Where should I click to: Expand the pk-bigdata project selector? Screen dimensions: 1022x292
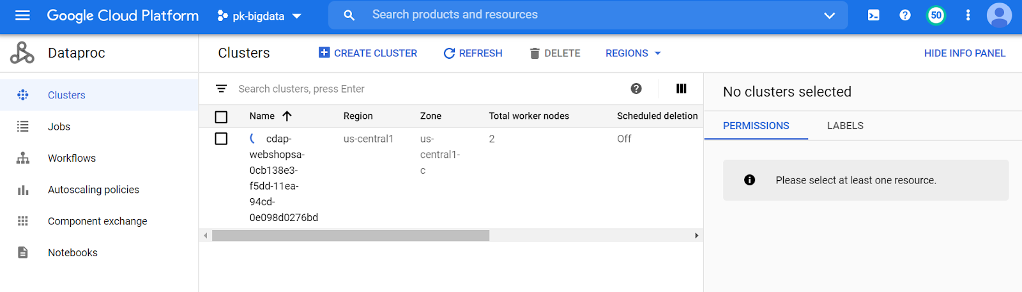pyautogui.click(x=259, y=16)
